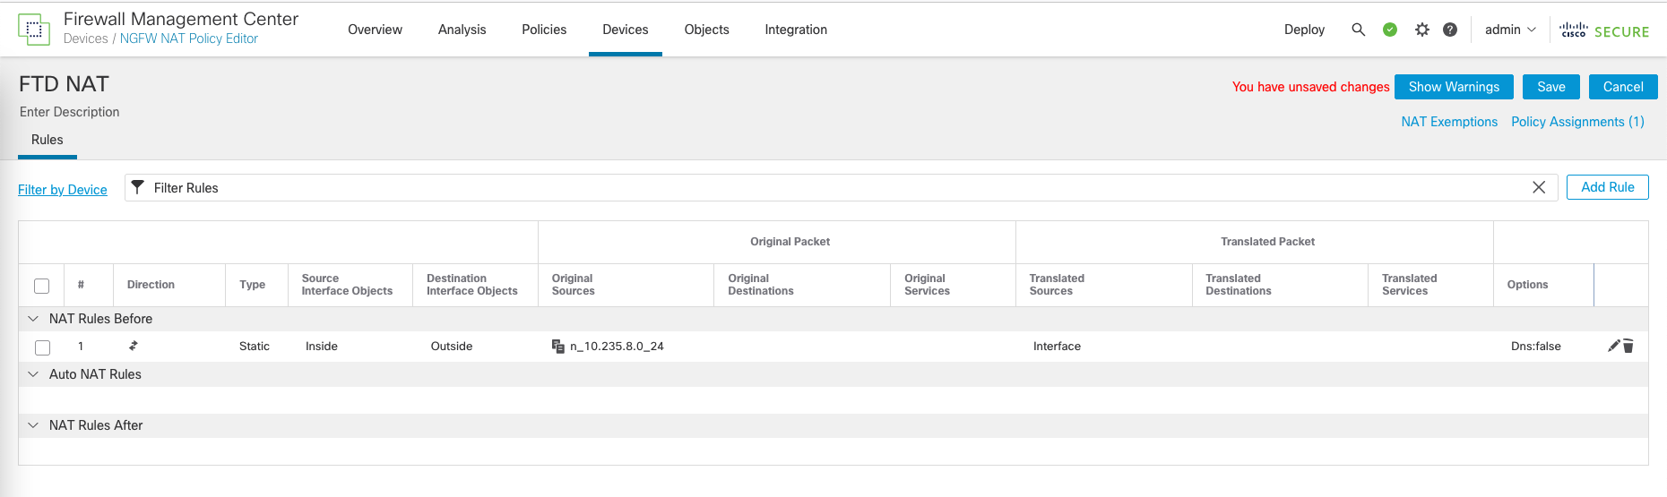Toggle the select-all rules checkbox in header
The height and width of the screenshot is (497, 1667).
click(42, 286)
